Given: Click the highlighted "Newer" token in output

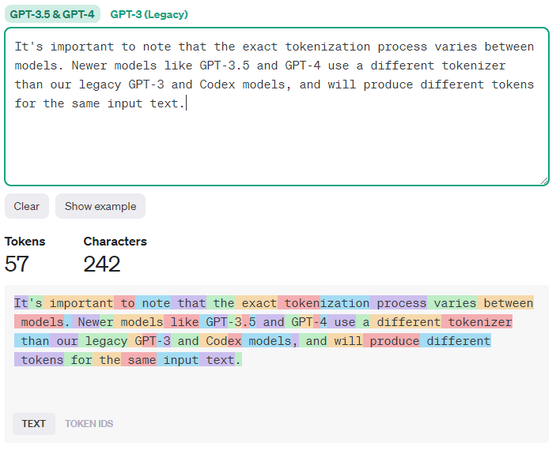Looking at the screenshot, I should 96,322.
